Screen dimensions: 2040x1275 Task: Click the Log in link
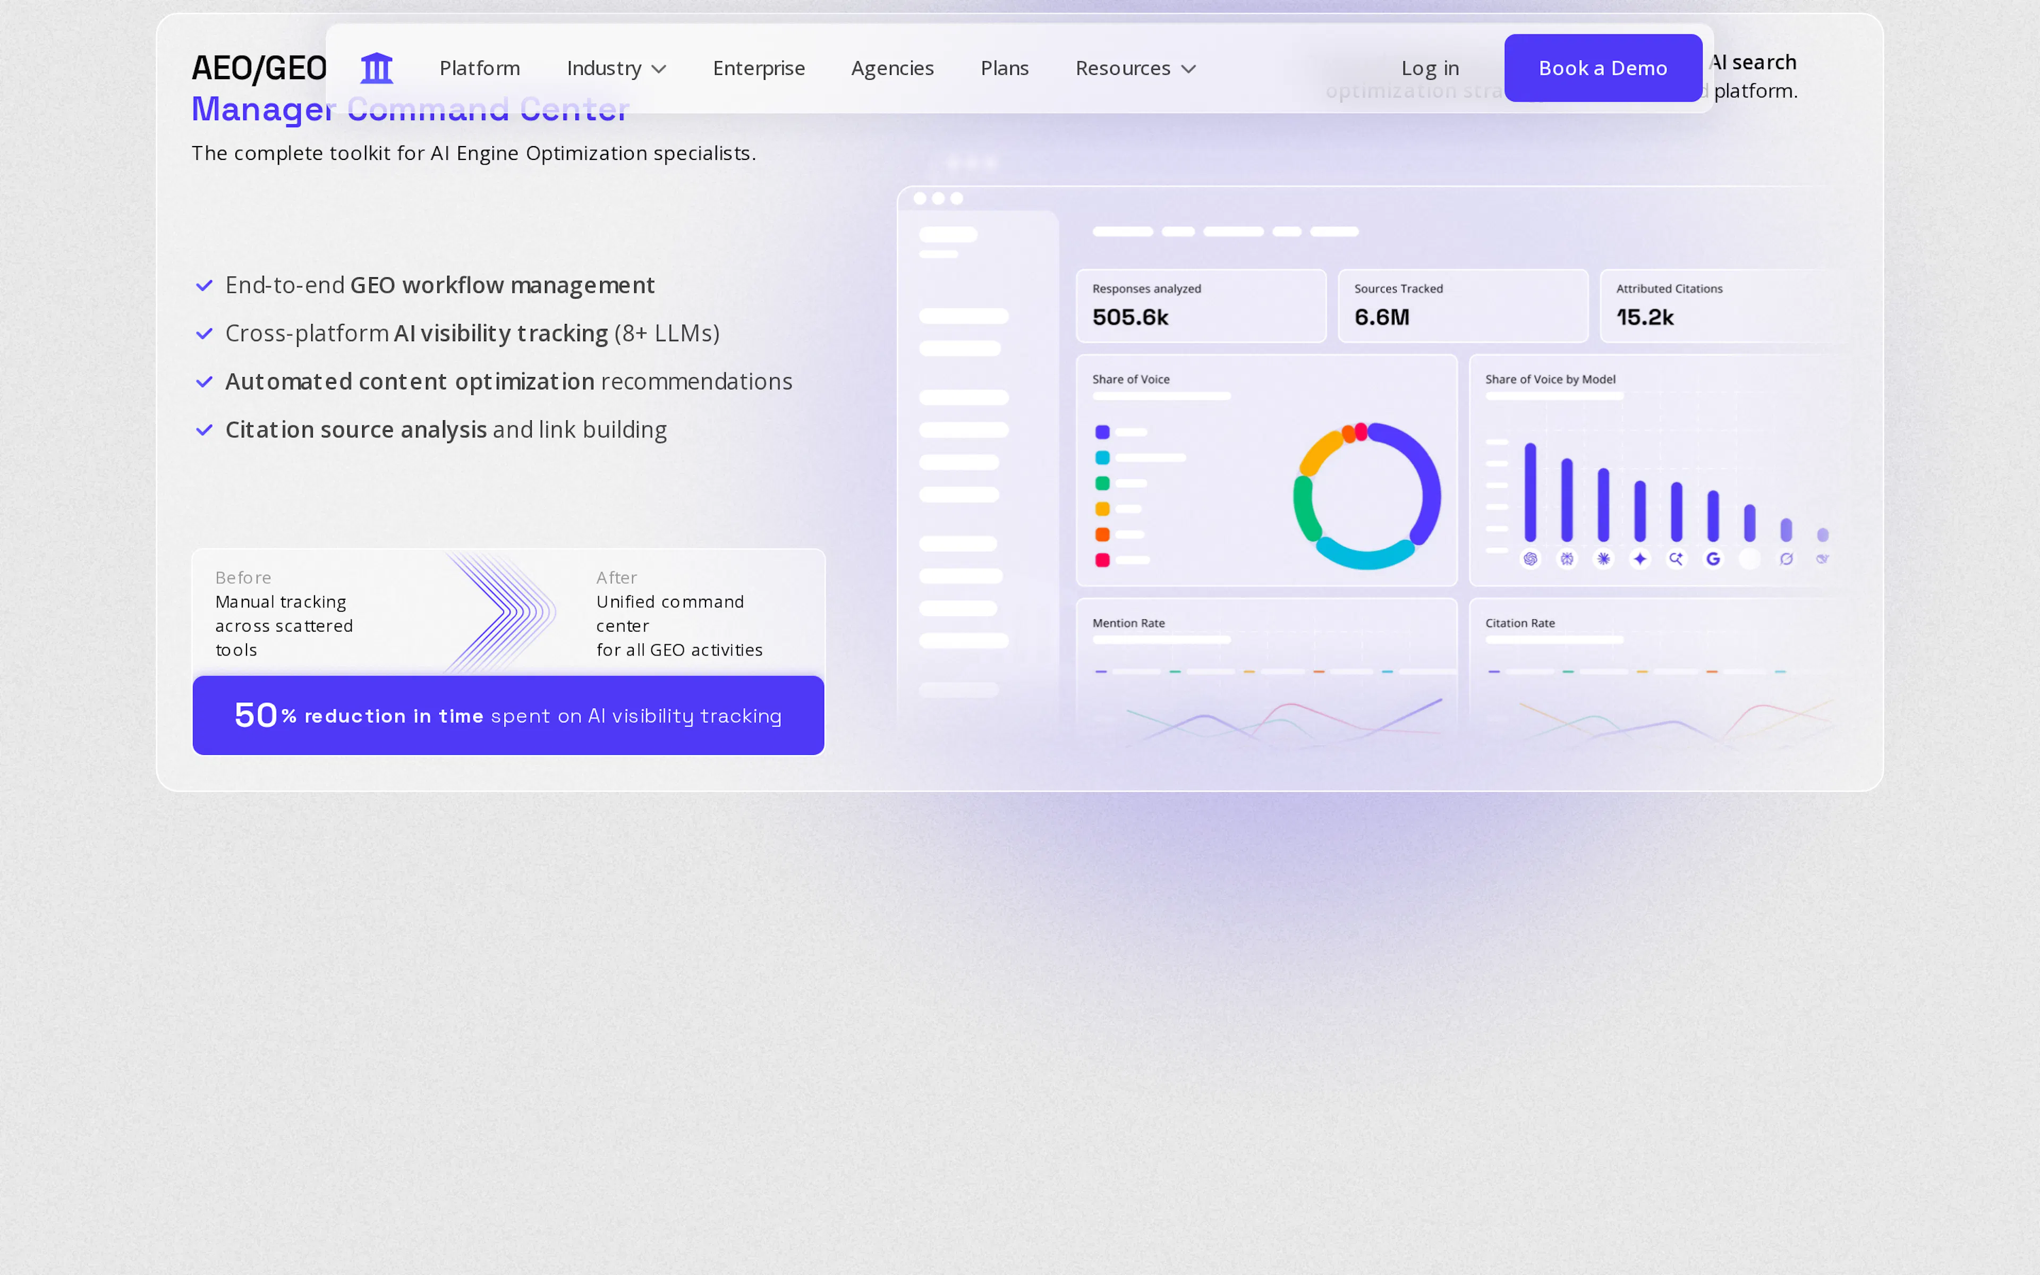[1430, 69]
